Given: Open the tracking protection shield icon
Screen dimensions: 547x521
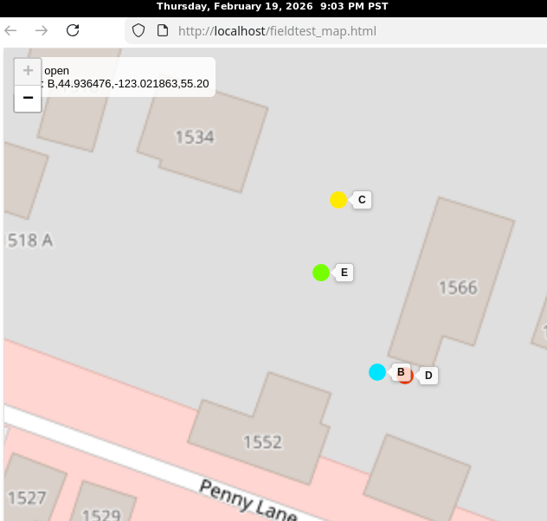Looking at the screenshot, I should tap(138, 31).
